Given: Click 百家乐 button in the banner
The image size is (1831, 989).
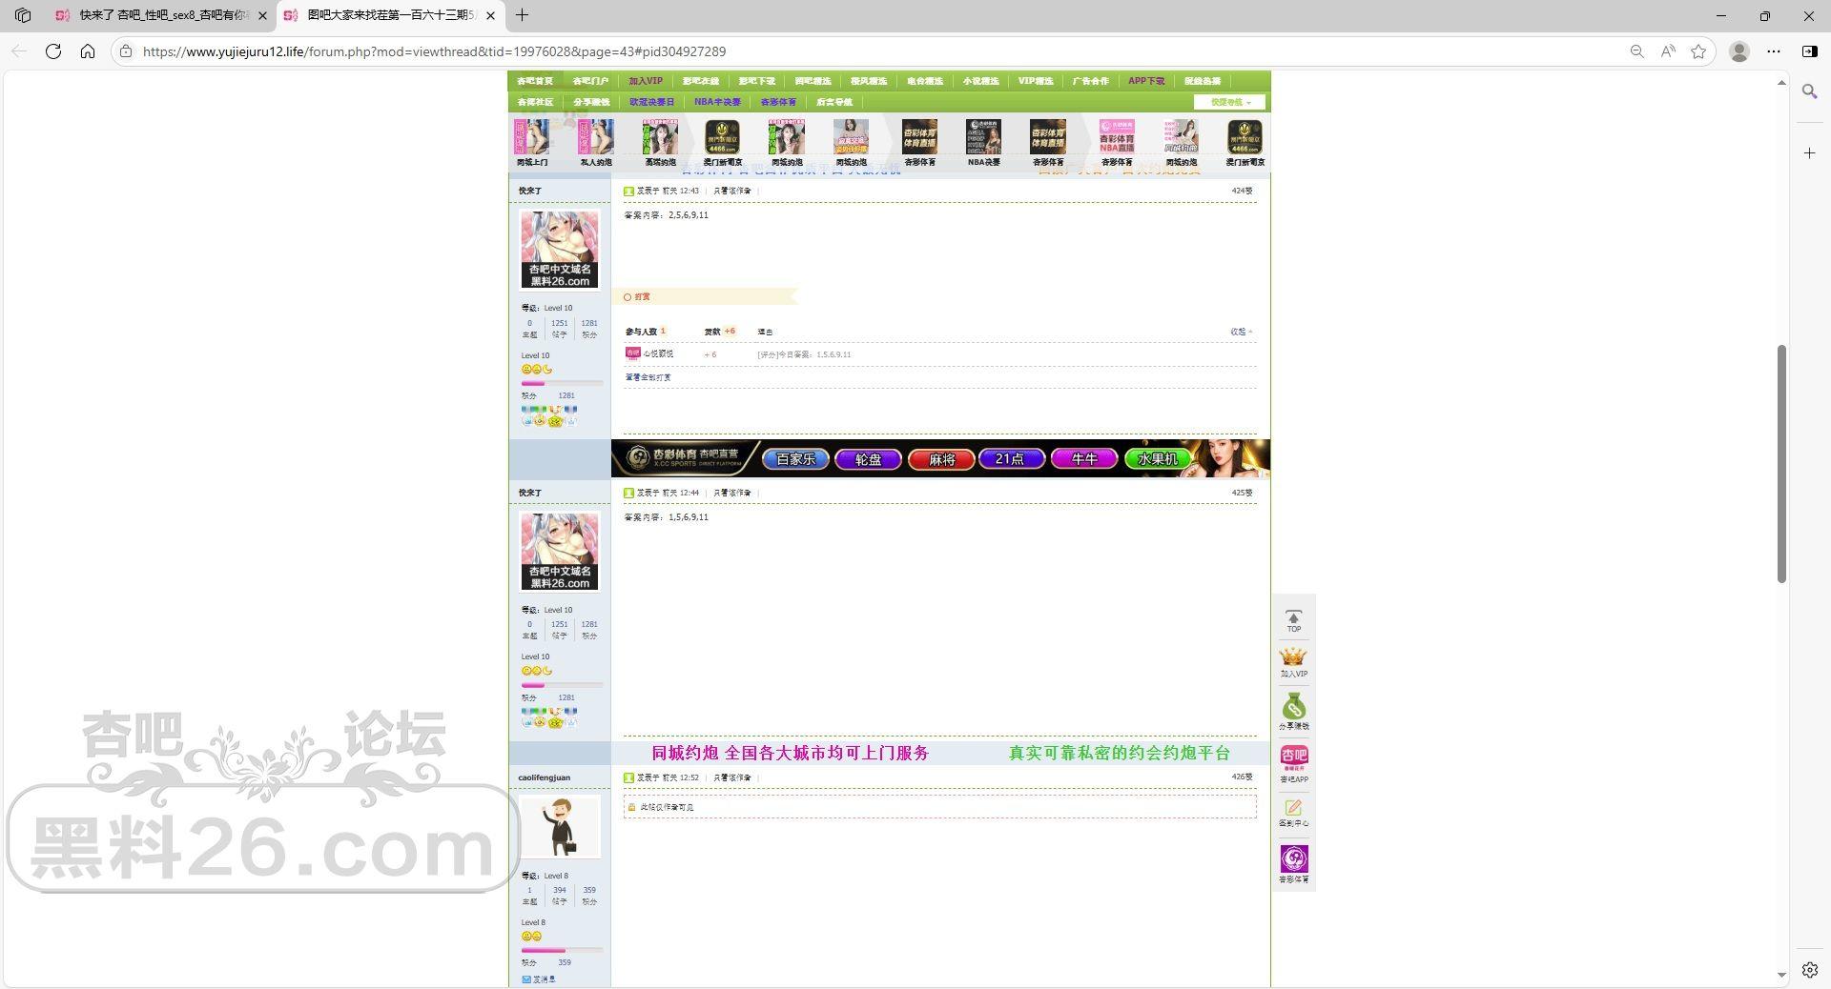Looking at the screenshot, I should (x=796, y=459).
